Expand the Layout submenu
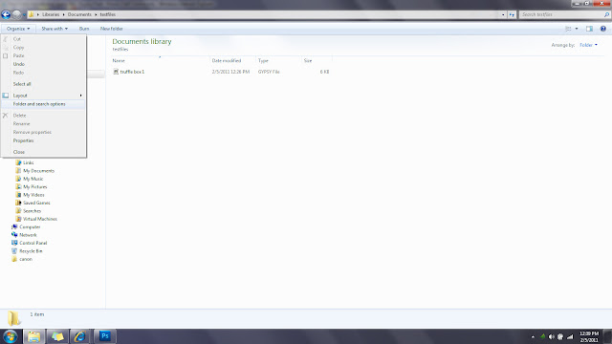The height and width of the screenshot is (344, 612). click(44, 96)
